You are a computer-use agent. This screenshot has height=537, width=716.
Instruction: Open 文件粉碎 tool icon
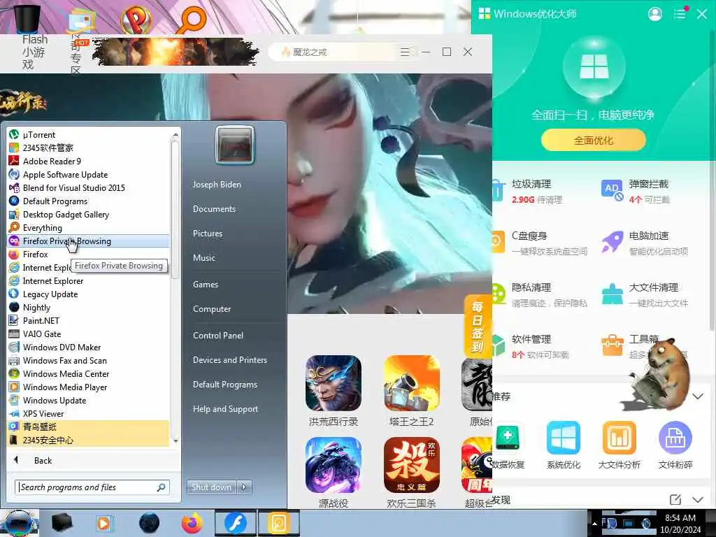point(675,445)
